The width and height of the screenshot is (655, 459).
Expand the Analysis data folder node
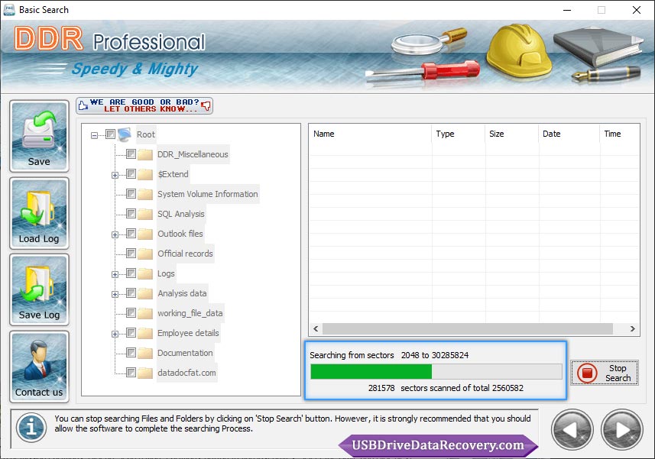pos(115,295)
